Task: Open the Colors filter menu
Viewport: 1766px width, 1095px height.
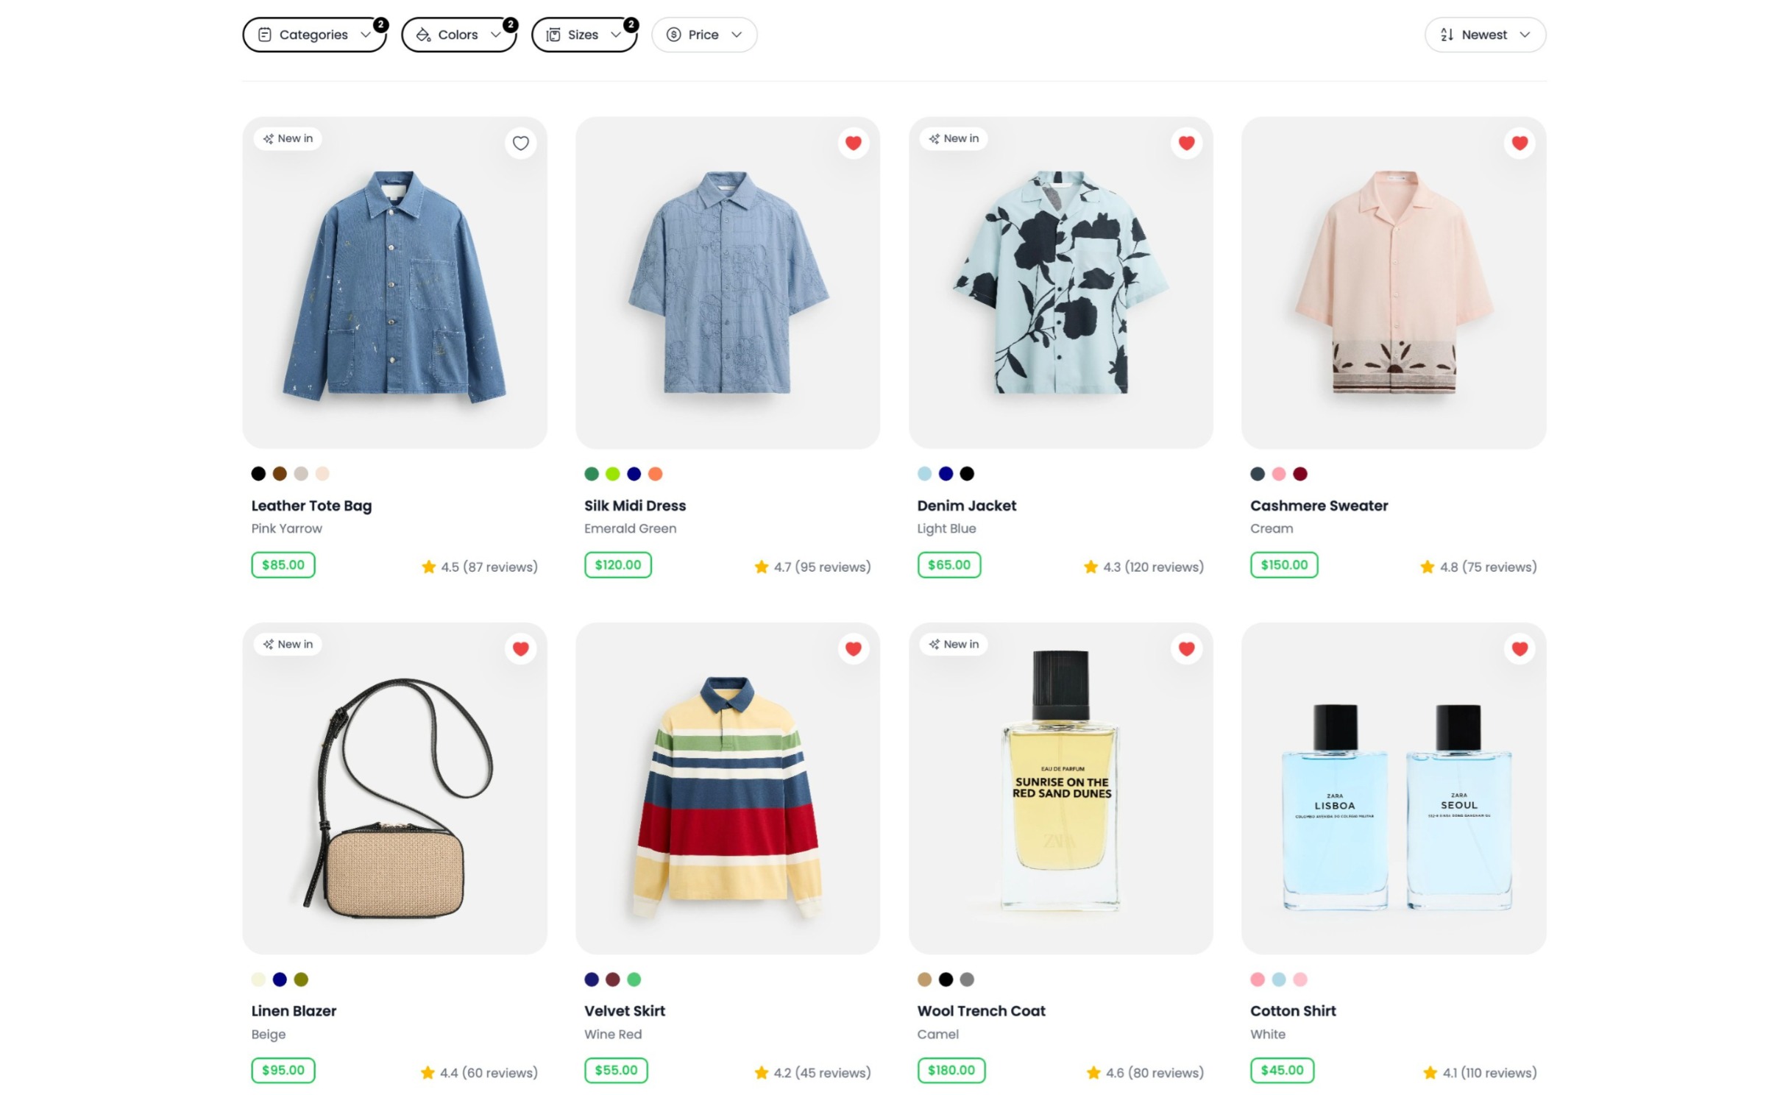Action: click(x=458, y=34)
